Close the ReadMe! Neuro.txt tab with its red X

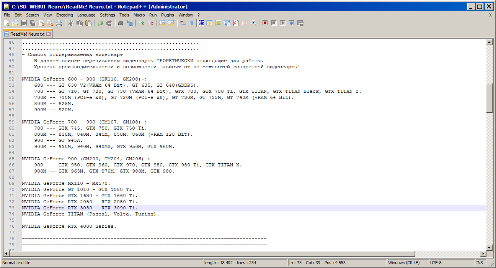[x=49, y=34]
